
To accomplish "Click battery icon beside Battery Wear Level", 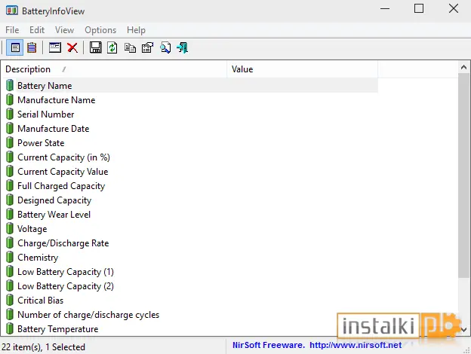I will coord(10,215).
